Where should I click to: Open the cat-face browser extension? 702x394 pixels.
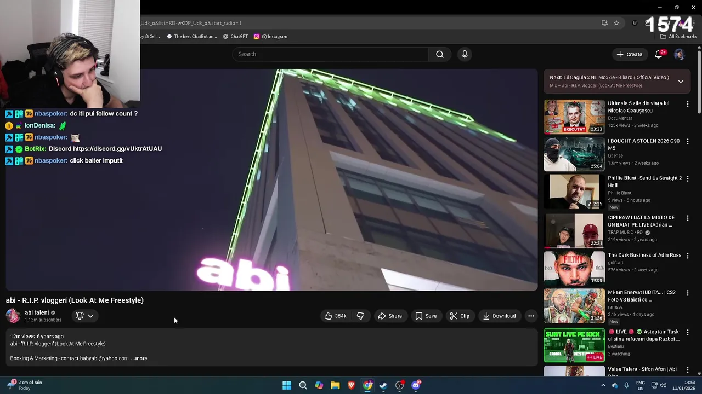pyautogui.click(x=635, y=23)
